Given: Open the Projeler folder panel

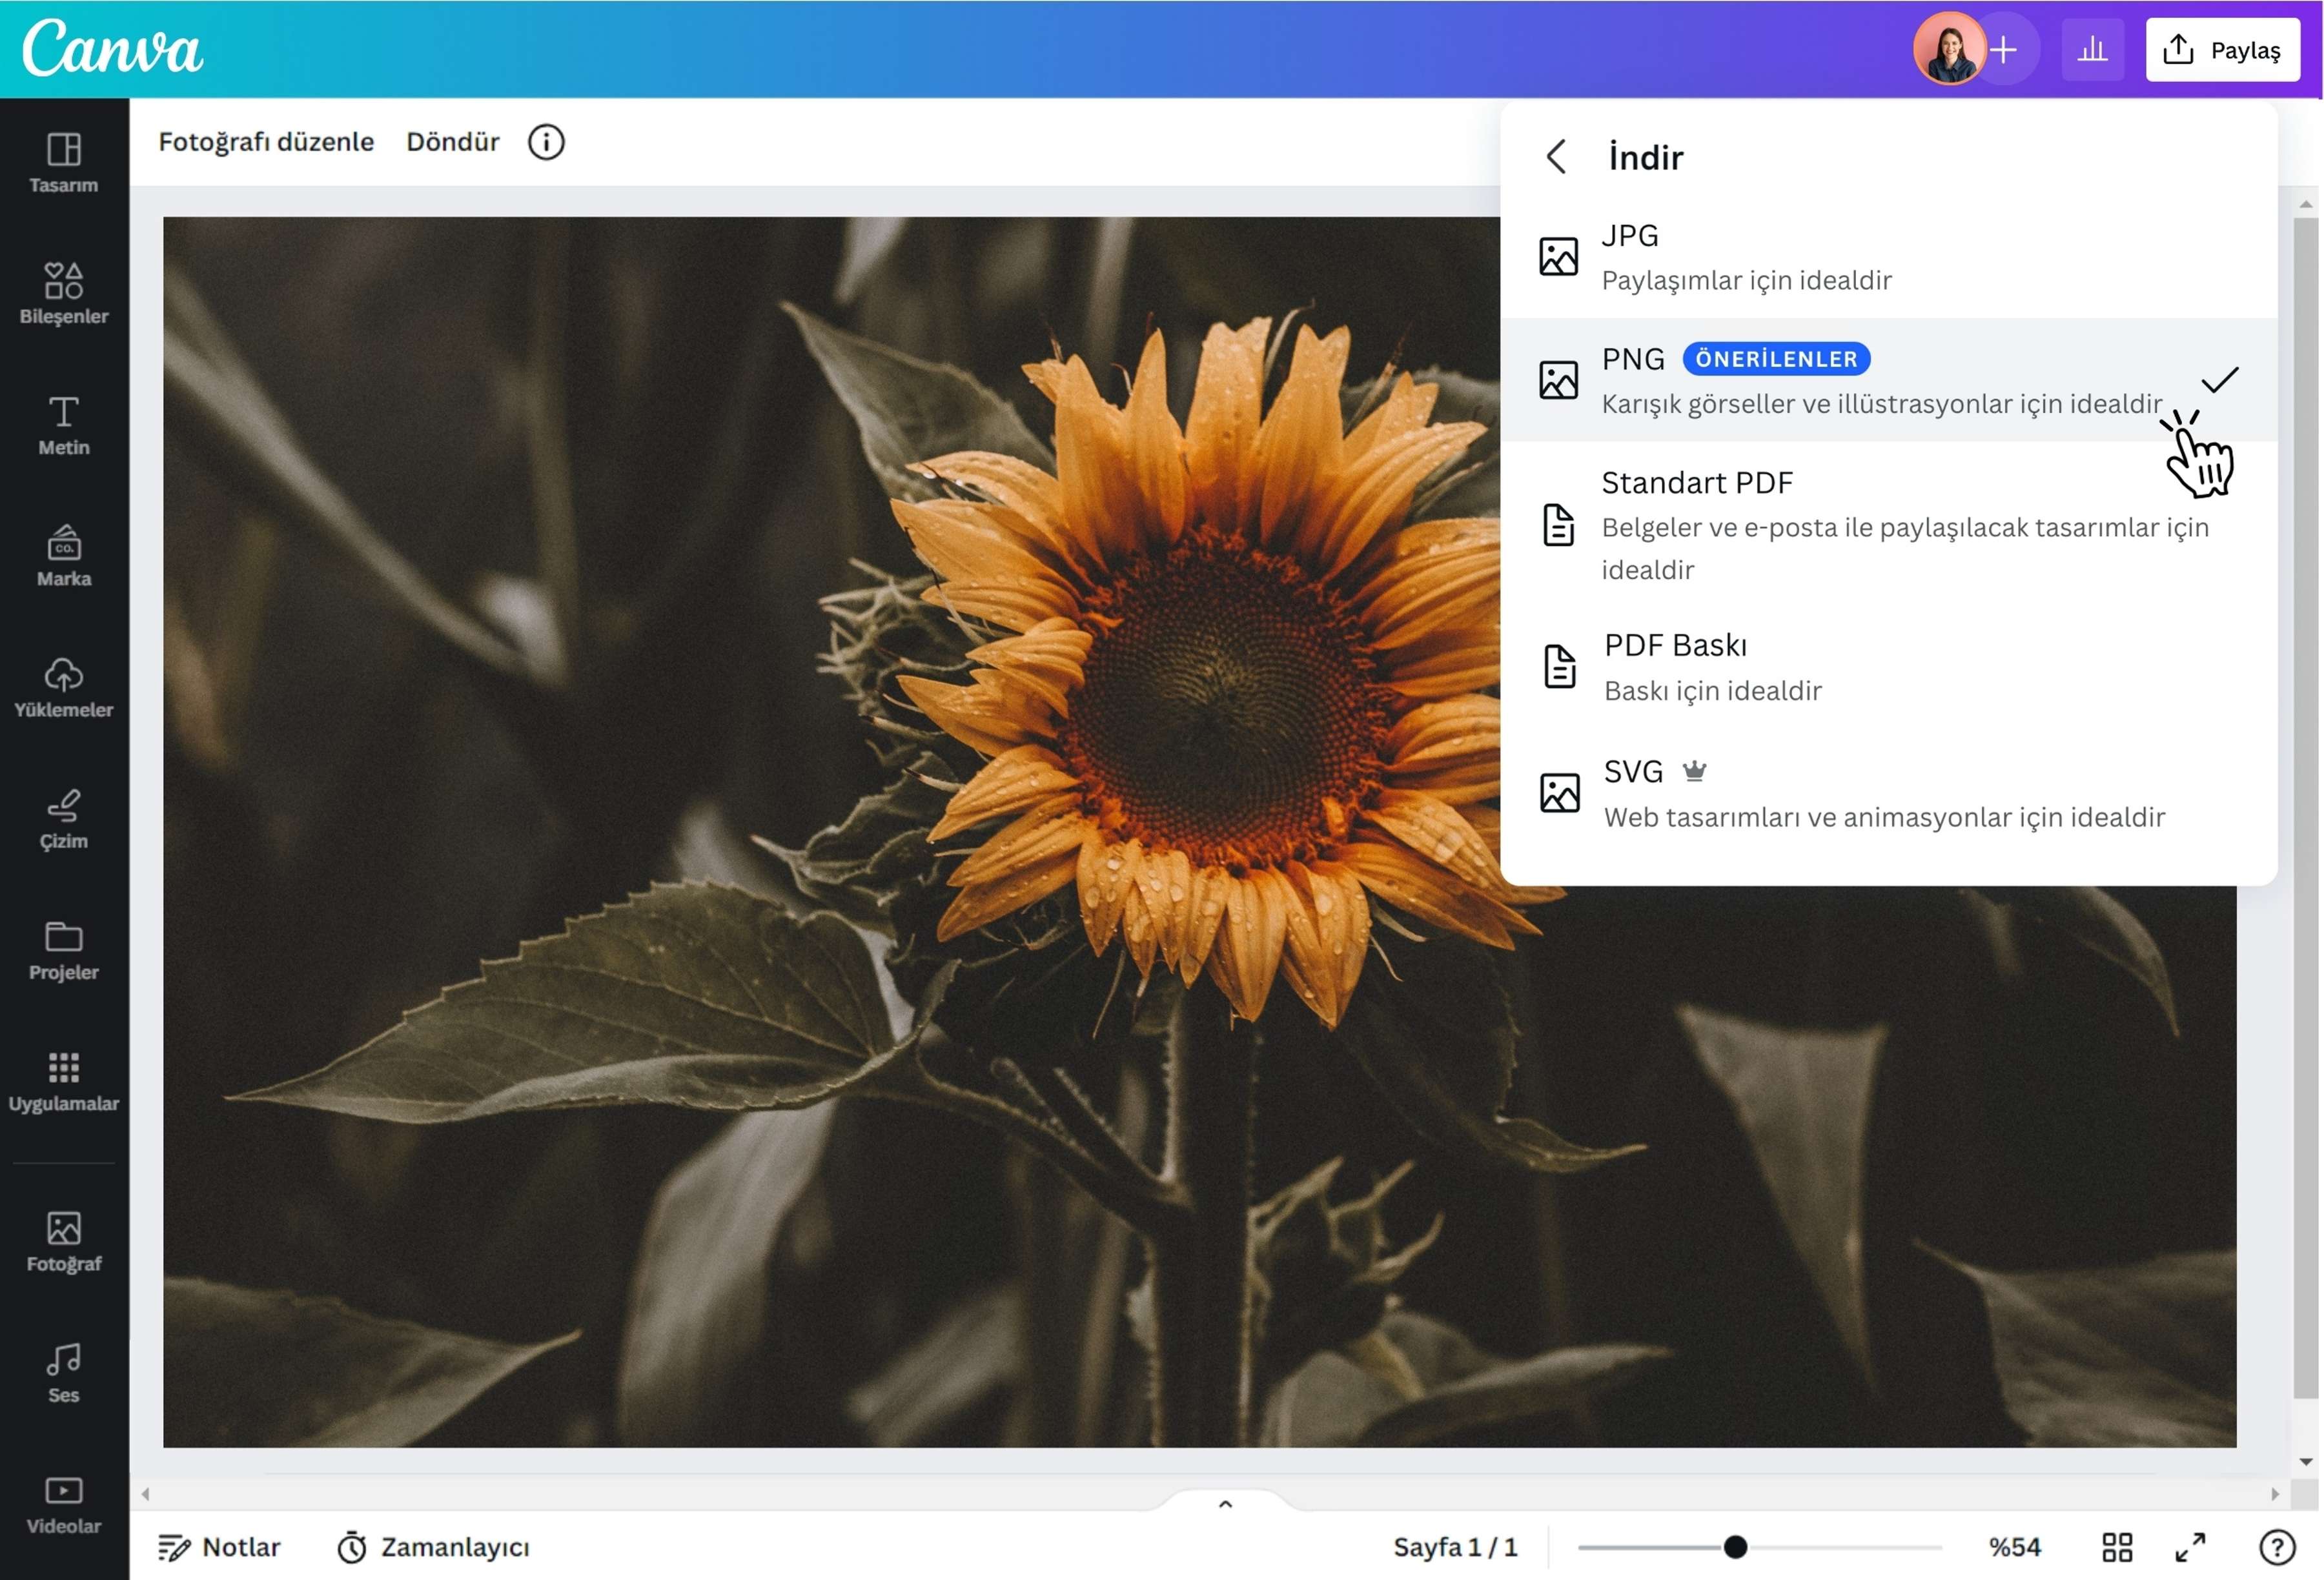Looking at the screenshot, I should pos(63,950).
